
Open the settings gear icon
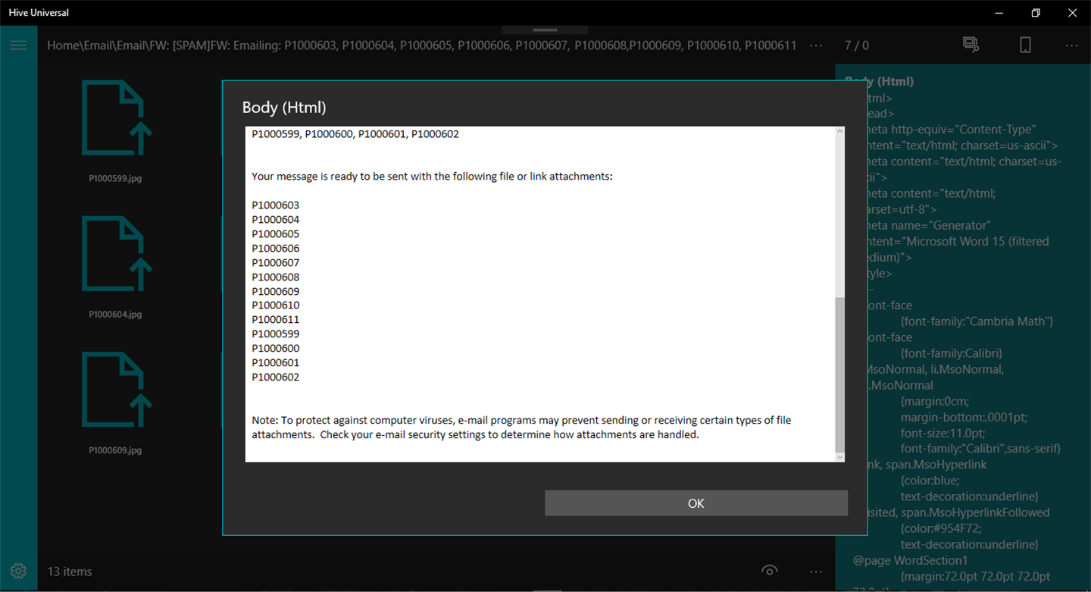click(18, 571)
